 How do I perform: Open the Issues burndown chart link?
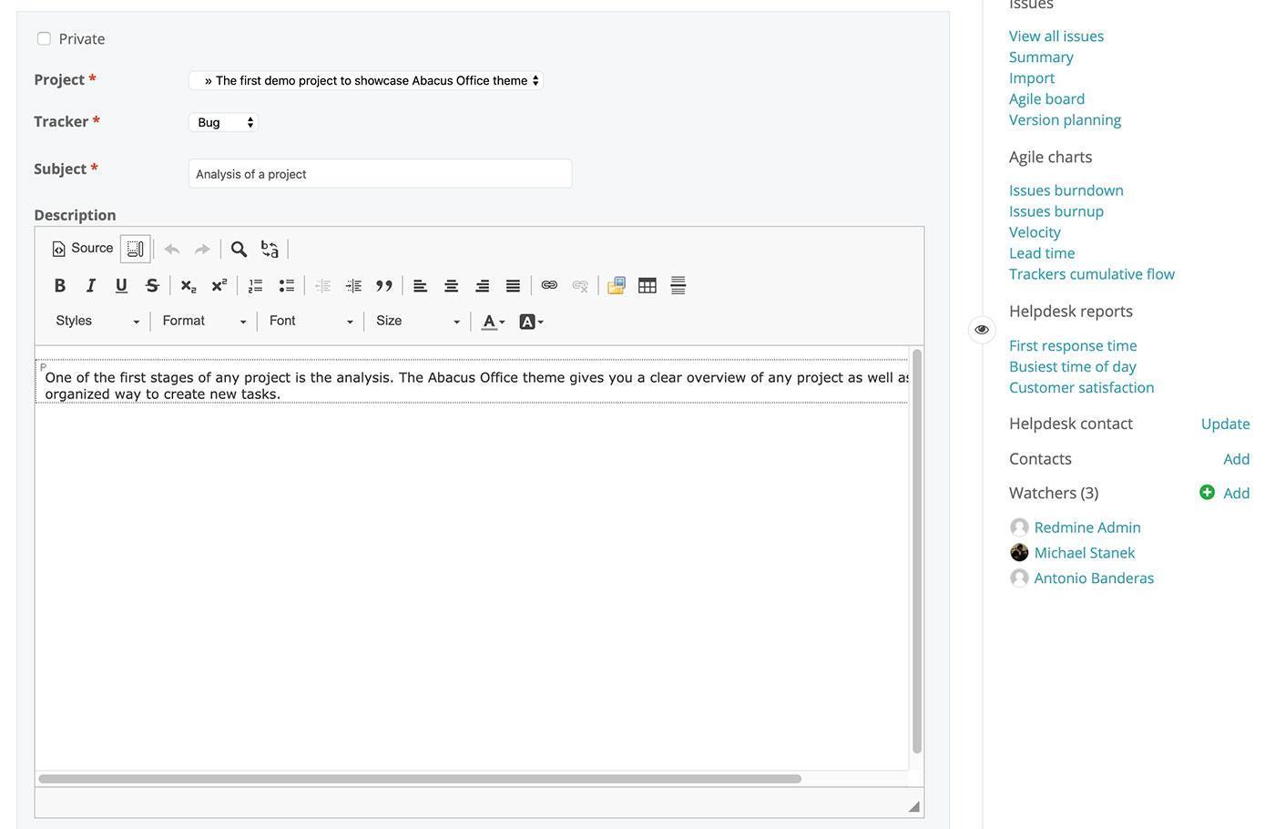[x=1066, y=190]
